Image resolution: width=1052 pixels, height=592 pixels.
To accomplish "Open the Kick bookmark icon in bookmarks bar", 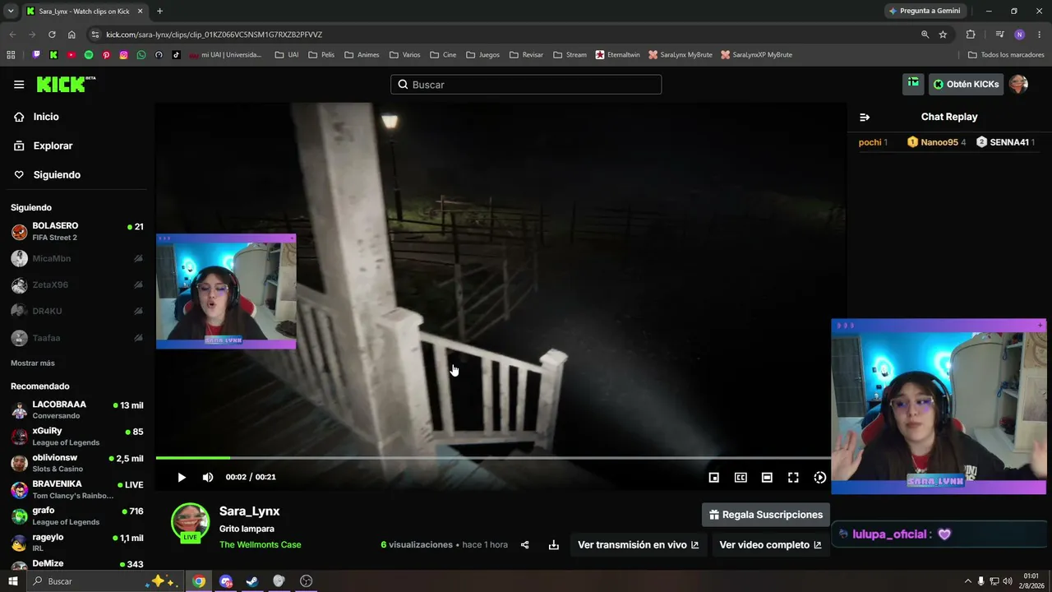I will click(x=53, y=55).
